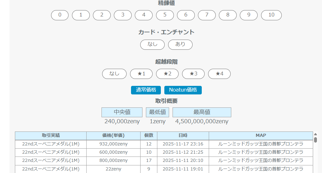Click the 日時 column header

183,136
